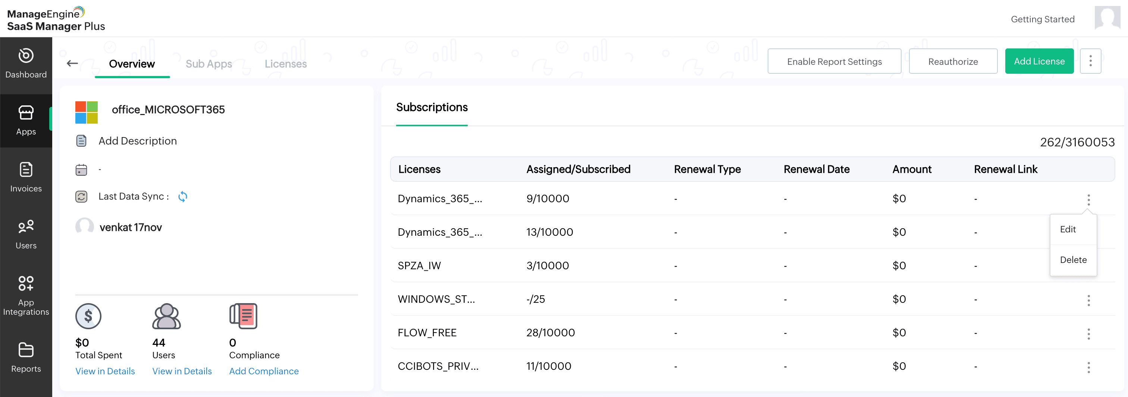Viewport: 1128px width, 397px height.
Task: Click the green Add License button
Action: click(1039, 61)
